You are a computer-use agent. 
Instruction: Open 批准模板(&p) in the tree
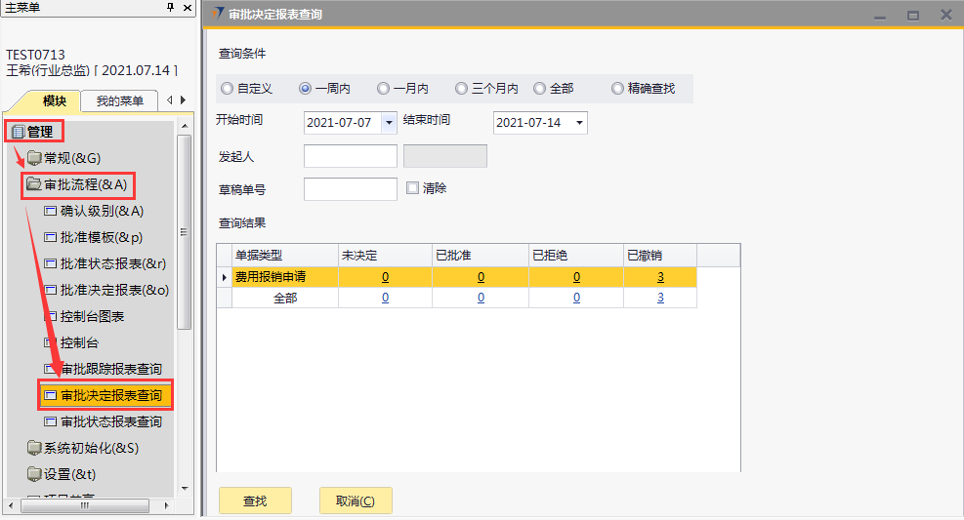click(x=114, y=237)
